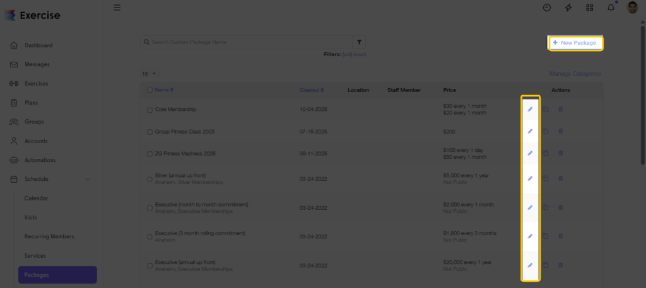
Task: Check the Group Fitness Class 2025 checkbox
Action: tap(150, 132)
